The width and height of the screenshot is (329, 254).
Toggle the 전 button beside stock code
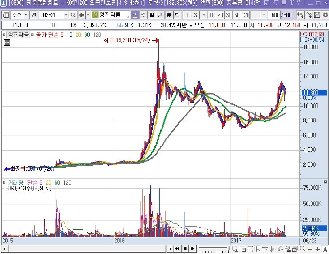(x=34, y=15)
